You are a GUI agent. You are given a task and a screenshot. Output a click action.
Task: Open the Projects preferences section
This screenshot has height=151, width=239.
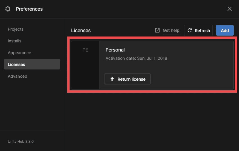tap(16, 29)
